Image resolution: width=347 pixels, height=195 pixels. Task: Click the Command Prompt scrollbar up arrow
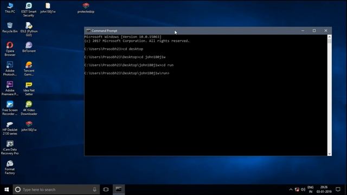pyautogui.click(x=329, y=37)
